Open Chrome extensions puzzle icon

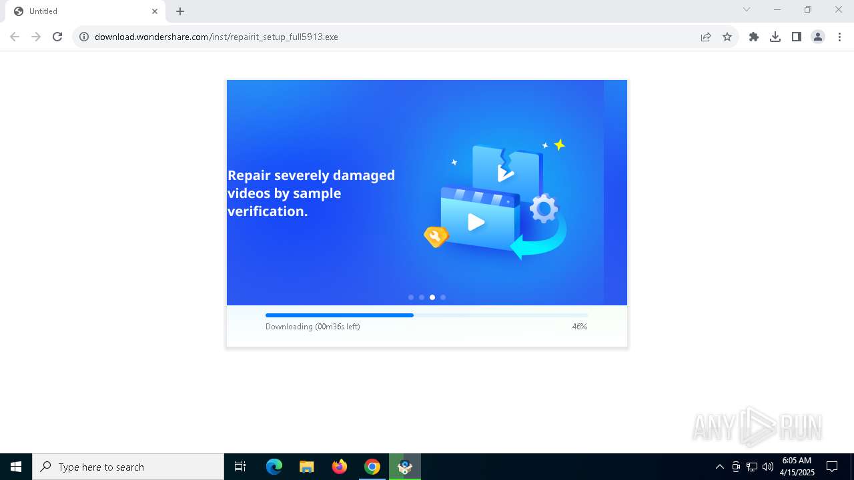(754, 37)
